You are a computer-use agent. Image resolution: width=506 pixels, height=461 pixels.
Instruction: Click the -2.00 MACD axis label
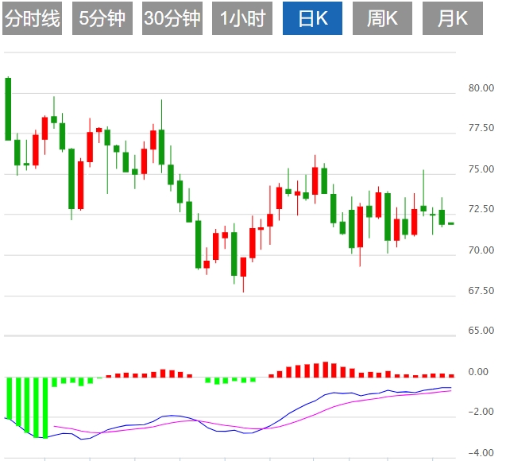coord(480,413)
